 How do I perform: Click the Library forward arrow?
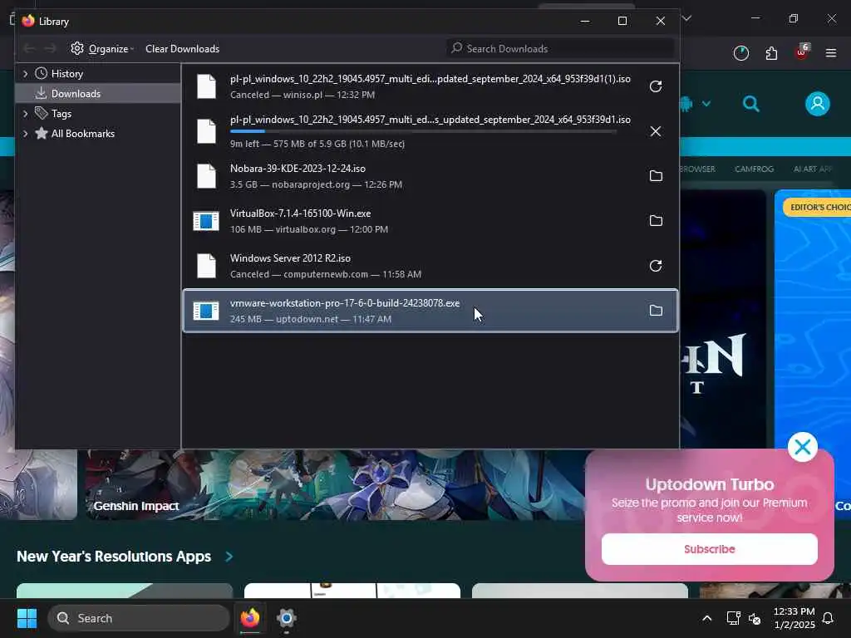click(50, 49)
